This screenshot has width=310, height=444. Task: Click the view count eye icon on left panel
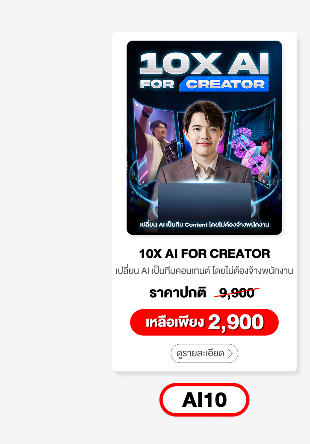pyautogui.click(x=140, y=183)
